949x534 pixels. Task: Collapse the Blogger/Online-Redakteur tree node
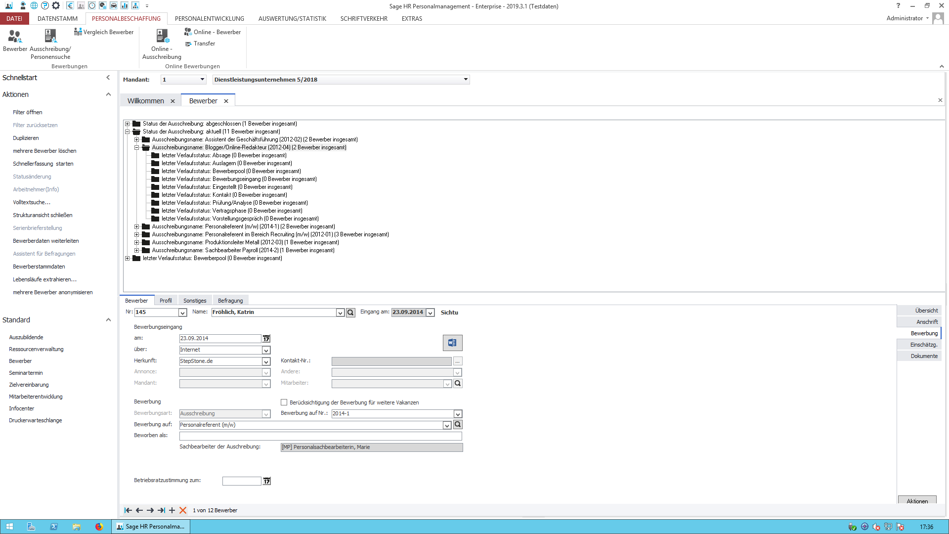[137, 147]
